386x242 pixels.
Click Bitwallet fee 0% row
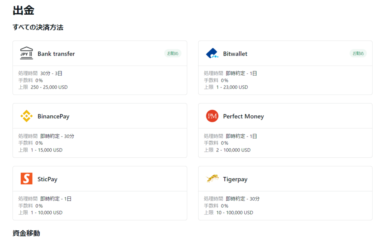click(216, 80)
